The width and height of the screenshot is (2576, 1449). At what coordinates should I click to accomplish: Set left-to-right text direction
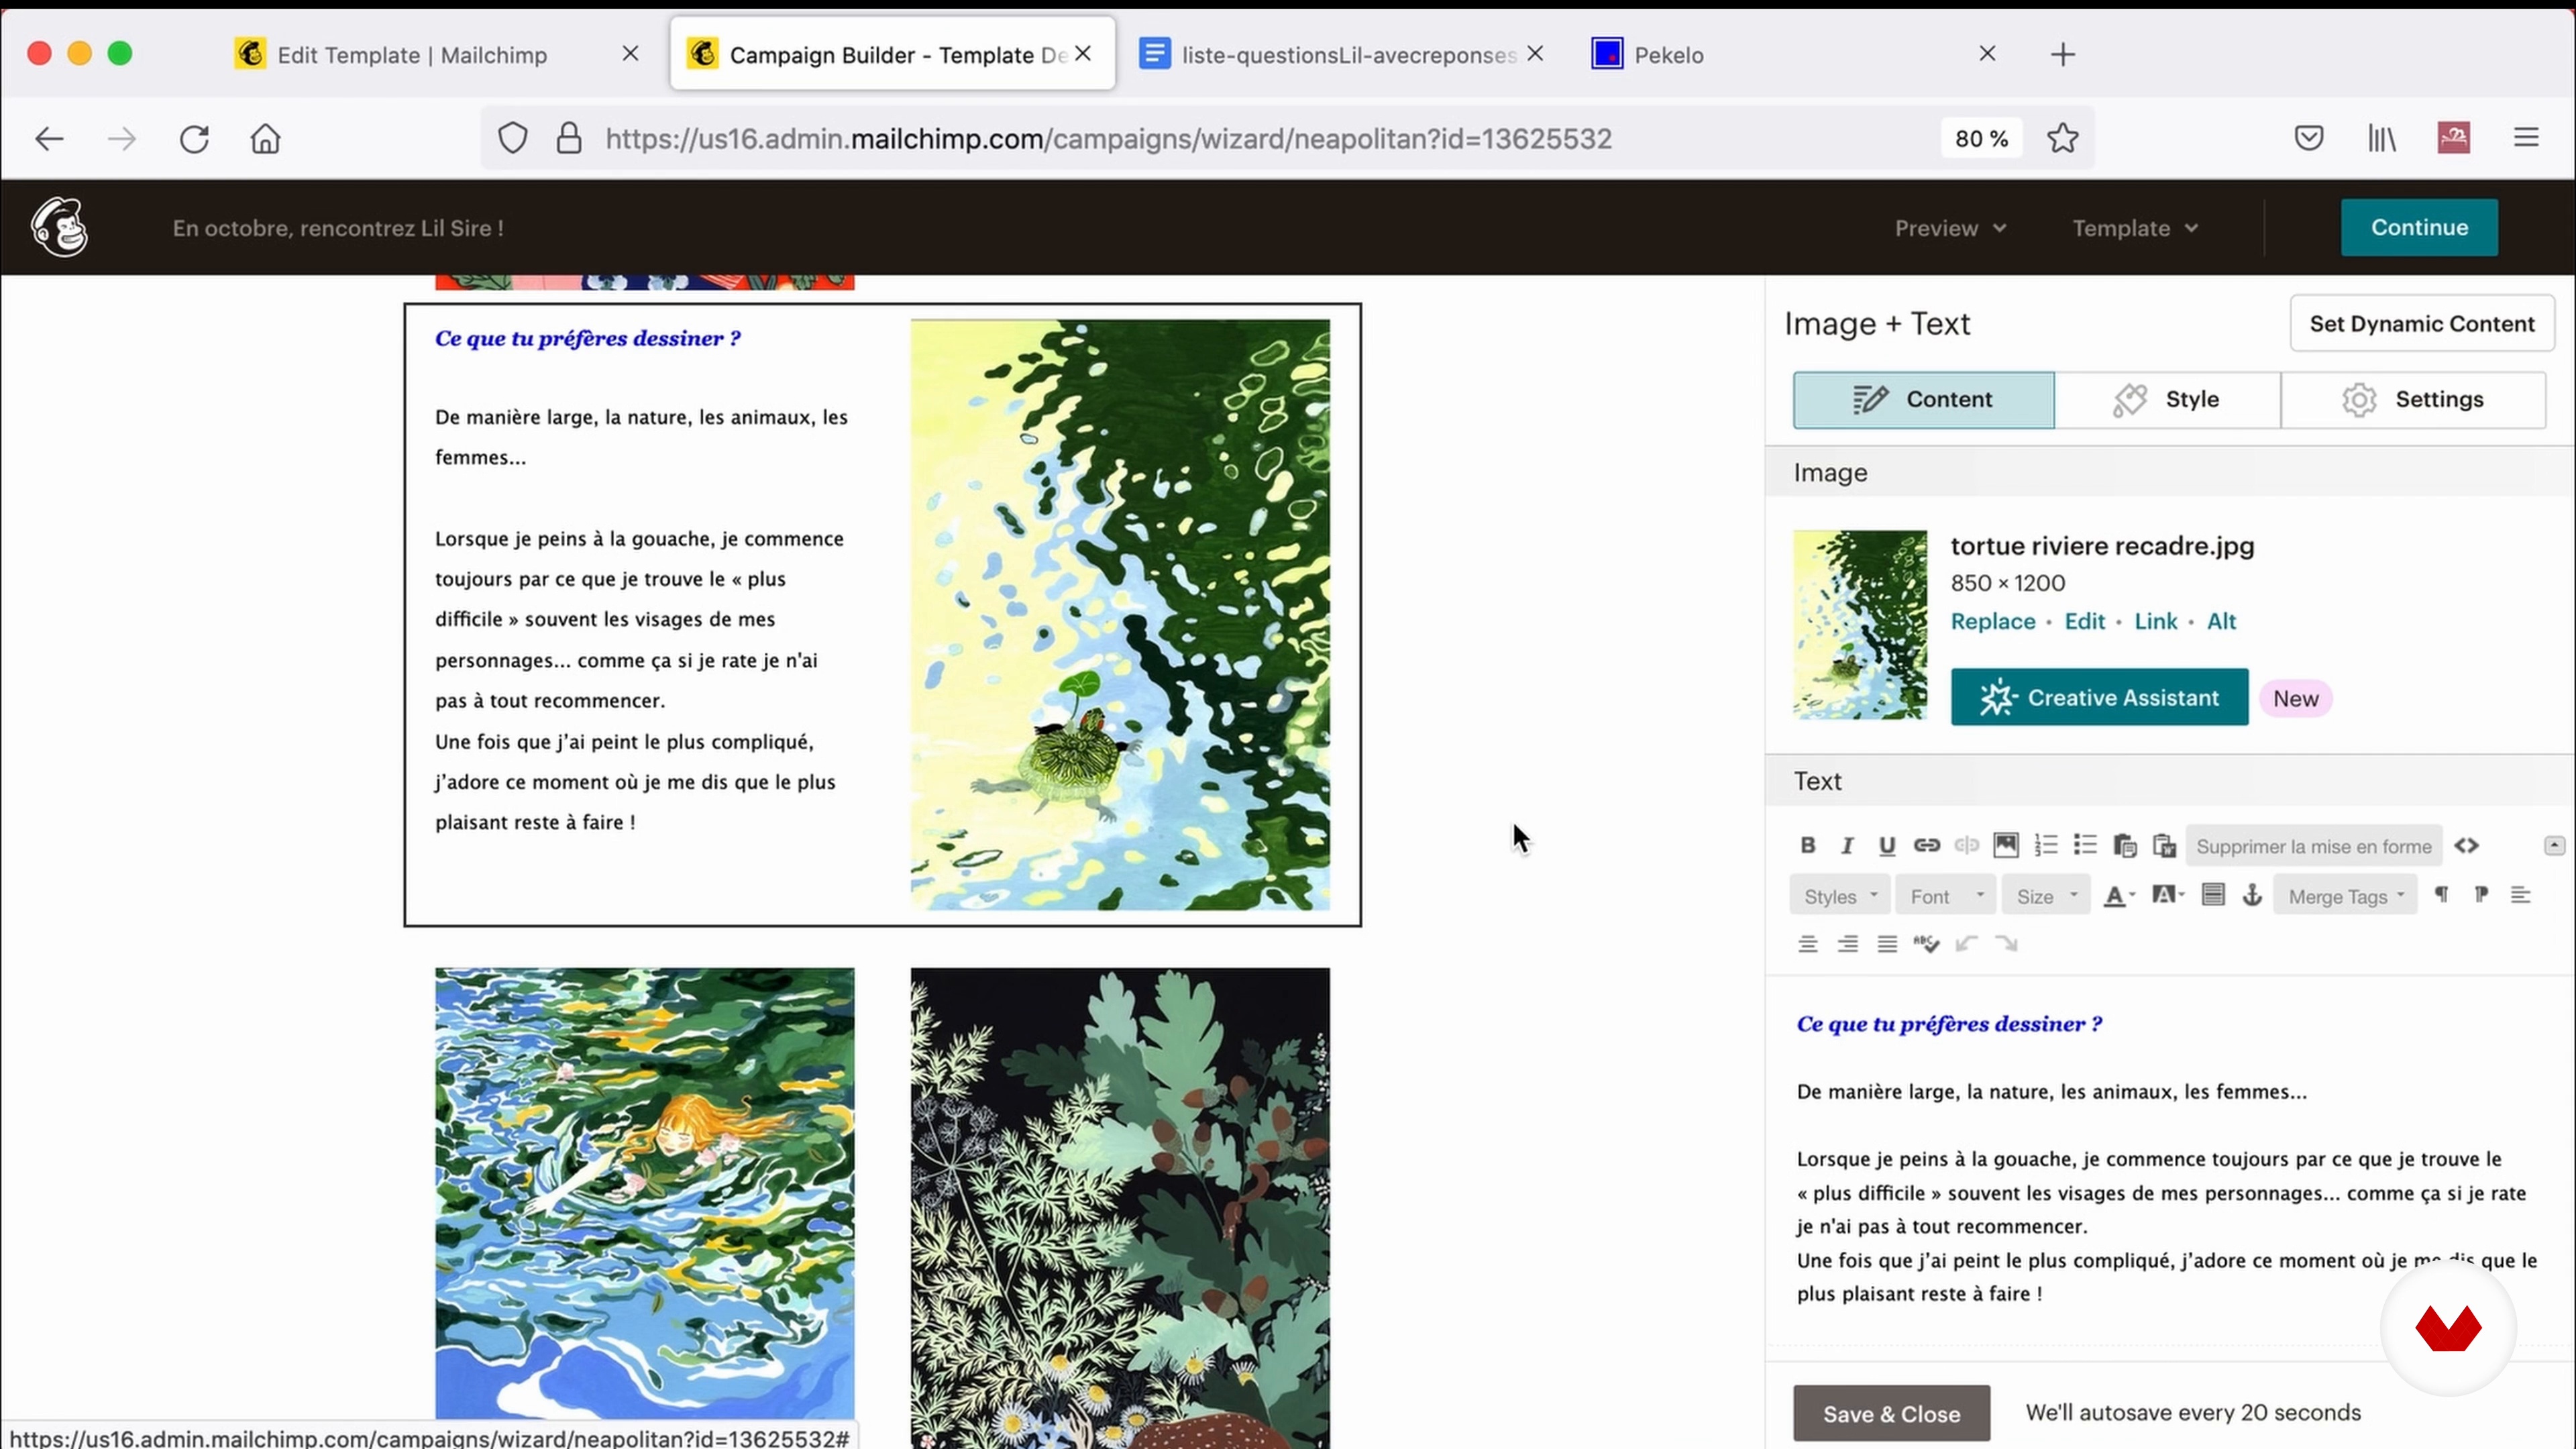coord(2441,895)
